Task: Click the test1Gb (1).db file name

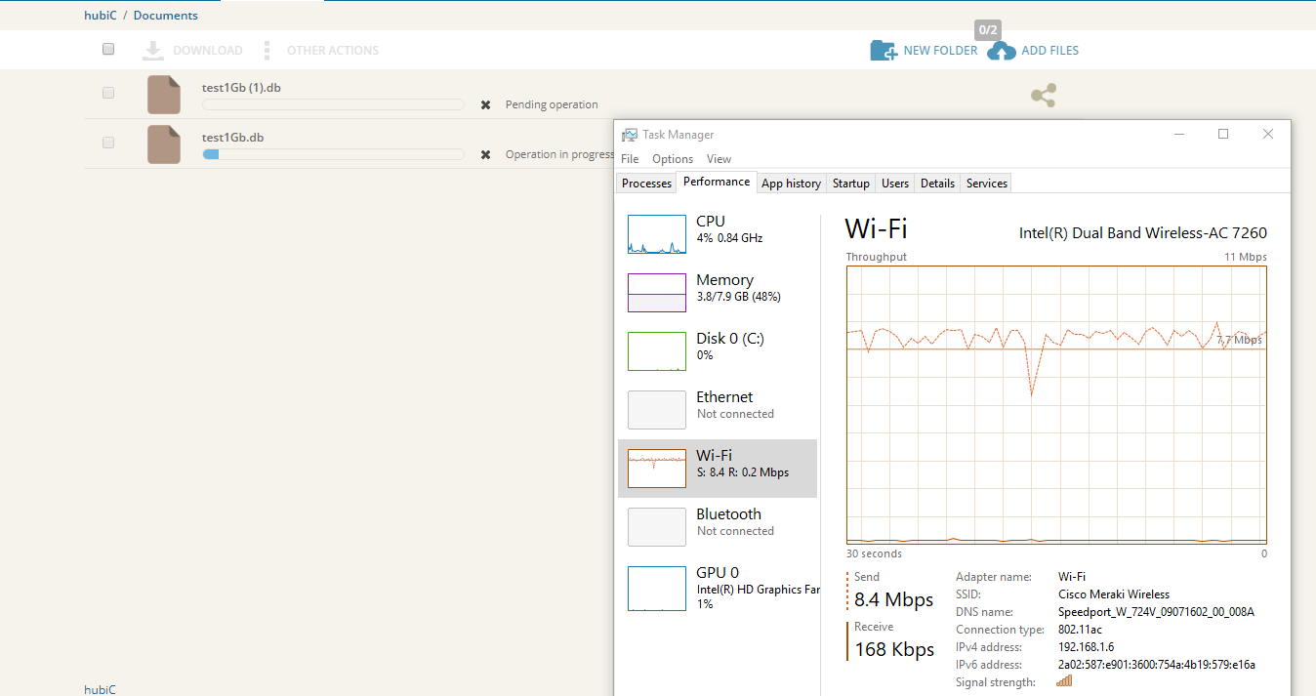Action: (x=241, y=88)
